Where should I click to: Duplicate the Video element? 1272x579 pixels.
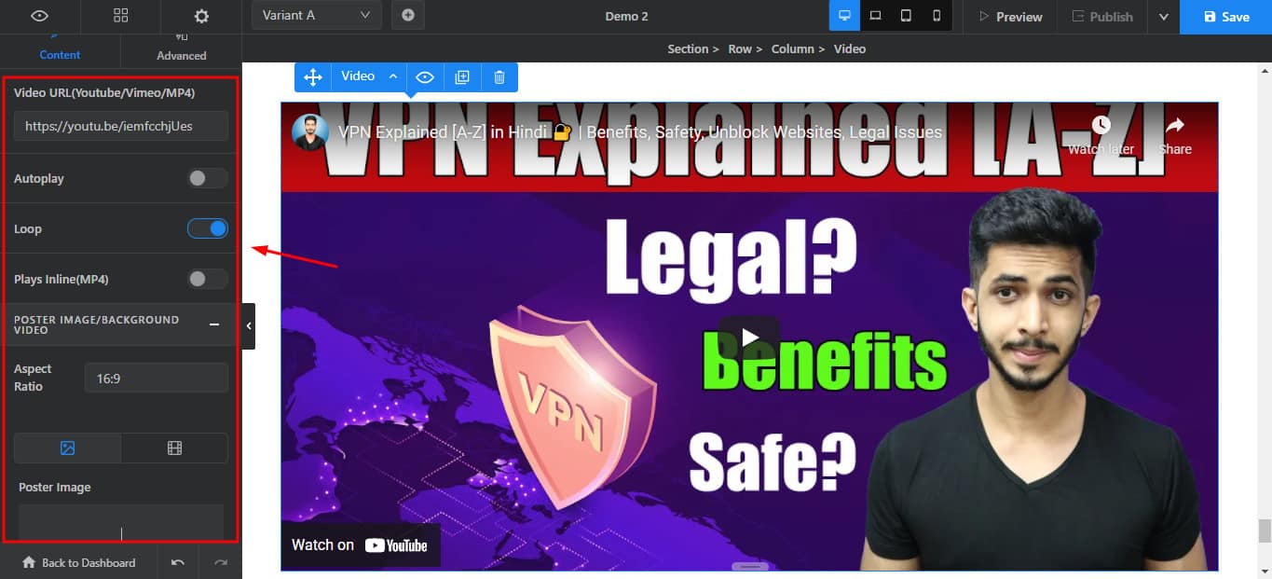coord(462,77)
